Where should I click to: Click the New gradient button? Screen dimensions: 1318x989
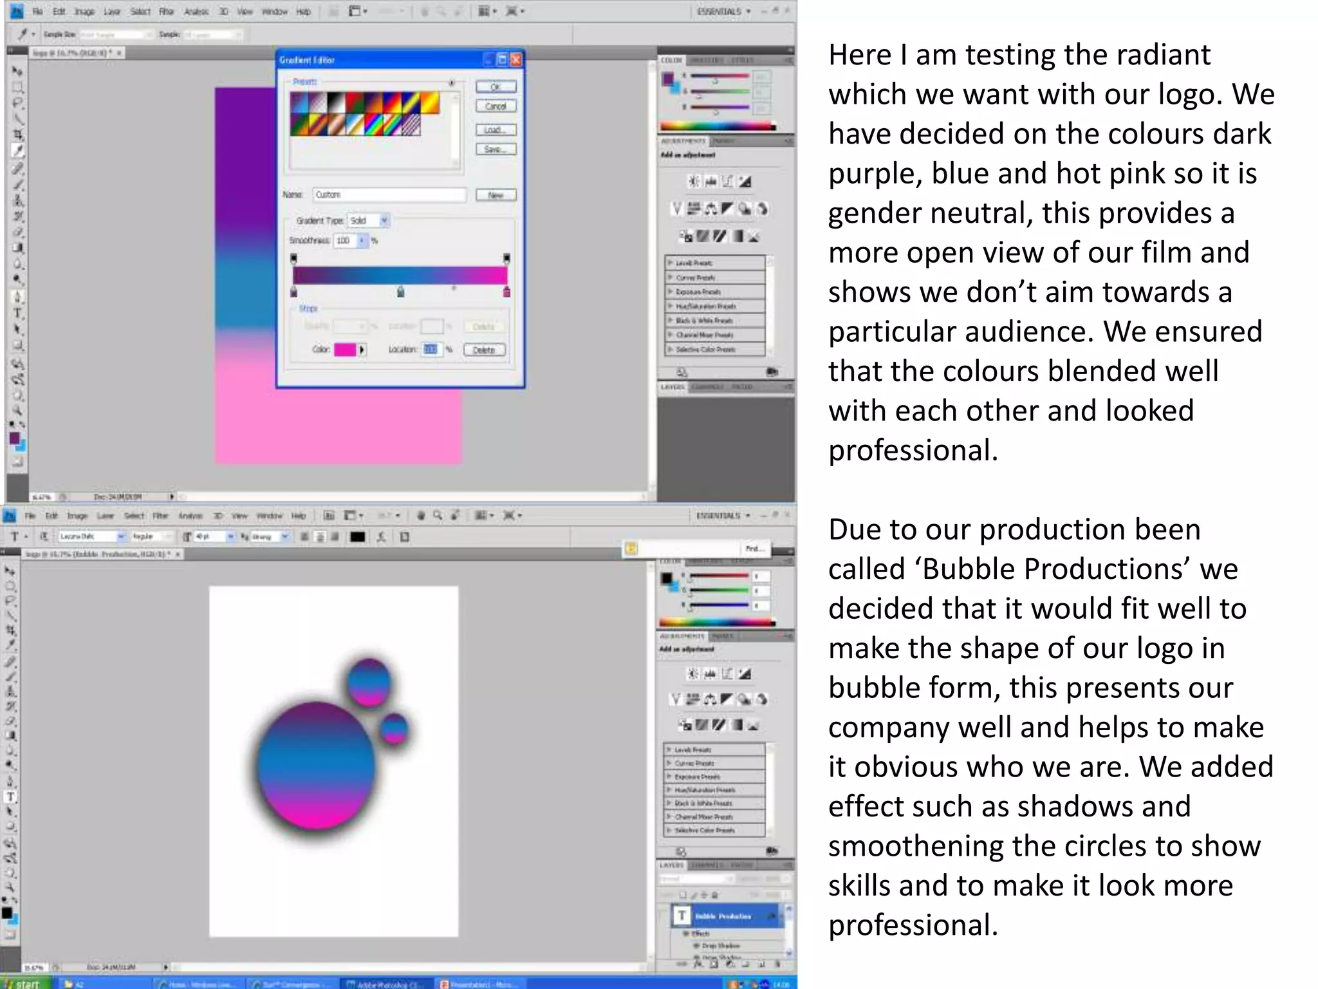(x=496, y=195)
